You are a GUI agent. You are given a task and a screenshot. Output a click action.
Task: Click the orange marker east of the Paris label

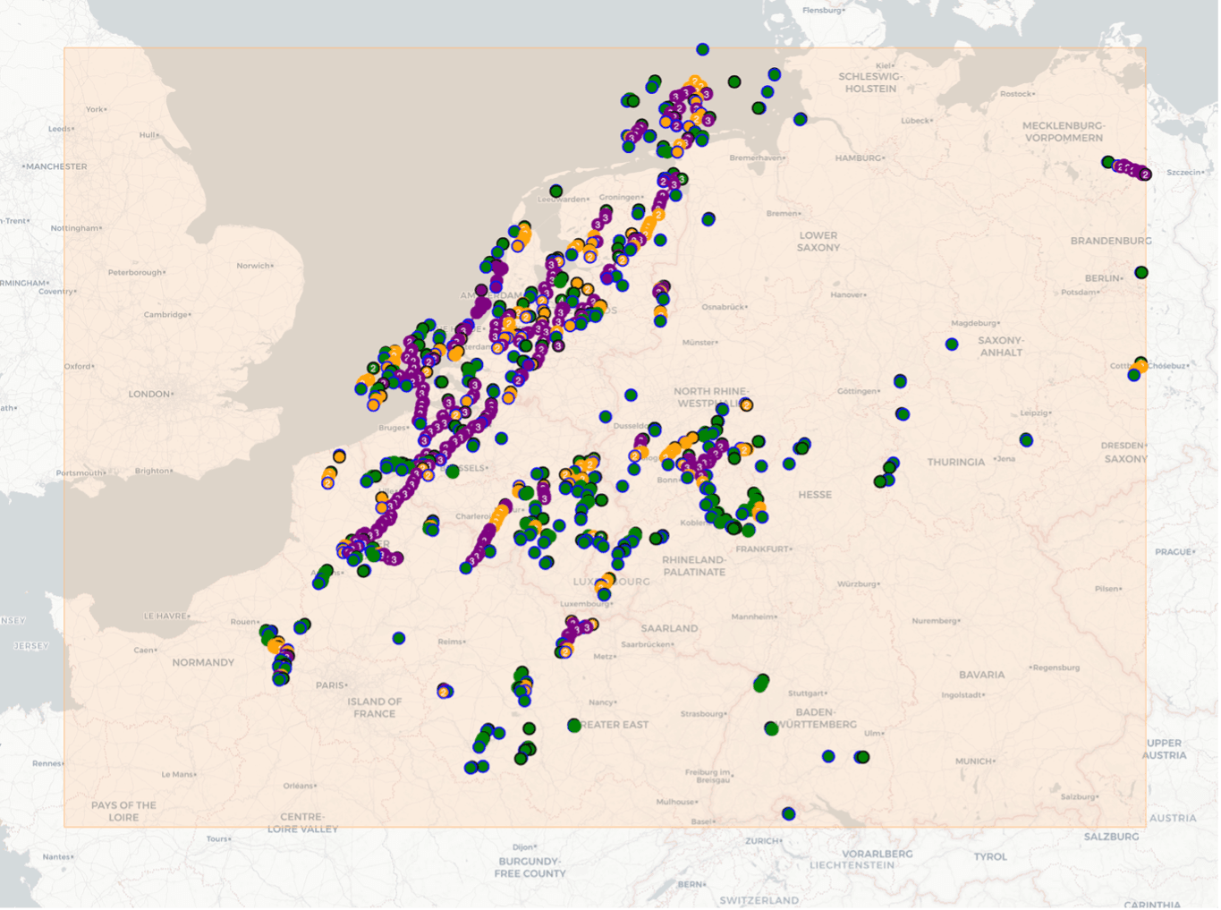coord(445,691)
